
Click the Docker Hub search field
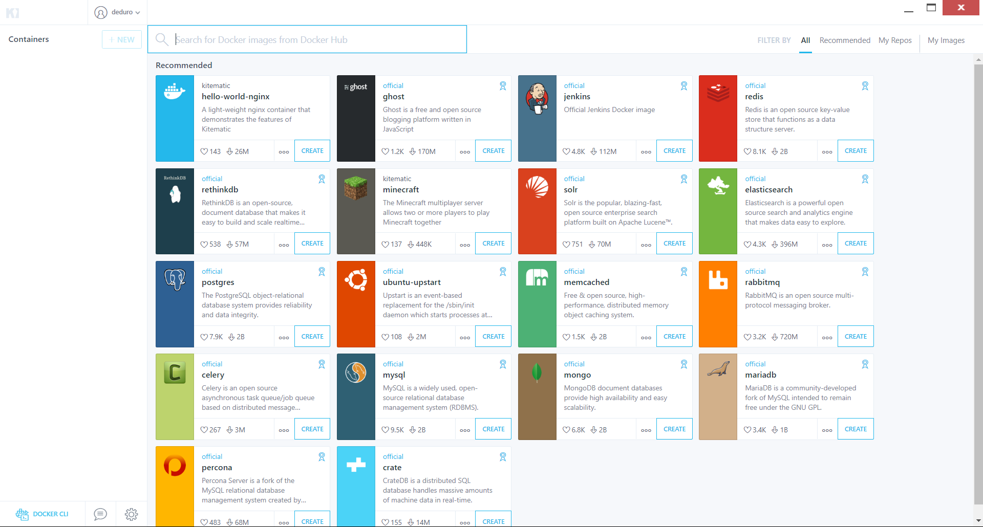pyautogui.click(x=307, y=39)
